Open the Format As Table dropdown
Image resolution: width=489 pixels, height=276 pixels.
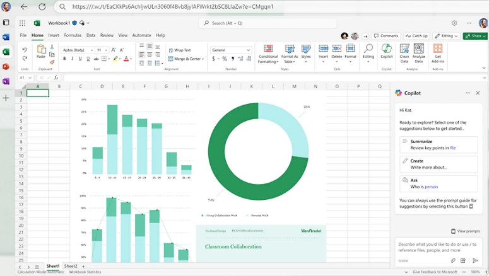point(290,54)
